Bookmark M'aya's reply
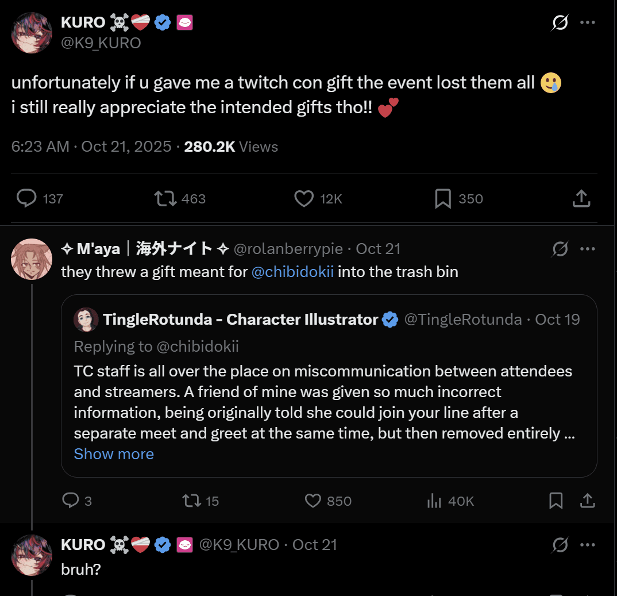This screenshot has width=617, height=596. [x=556, y=501]
